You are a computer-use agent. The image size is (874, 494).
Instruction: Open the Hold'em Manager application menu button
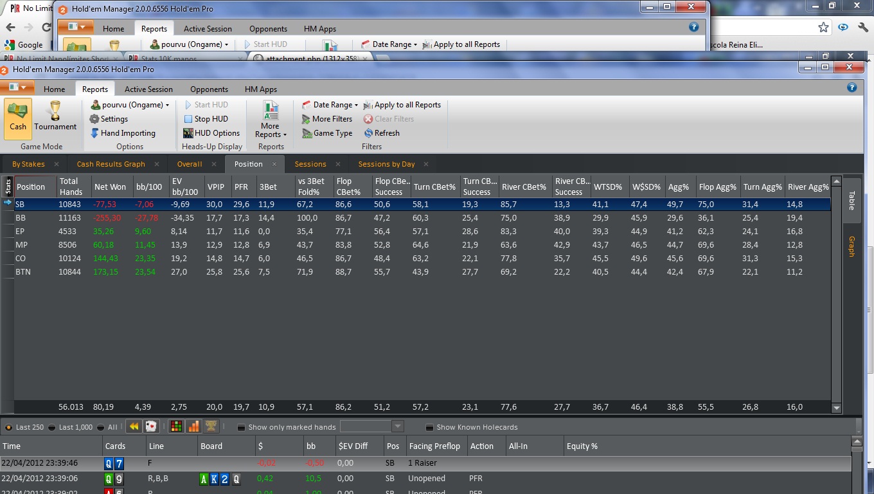17,87
